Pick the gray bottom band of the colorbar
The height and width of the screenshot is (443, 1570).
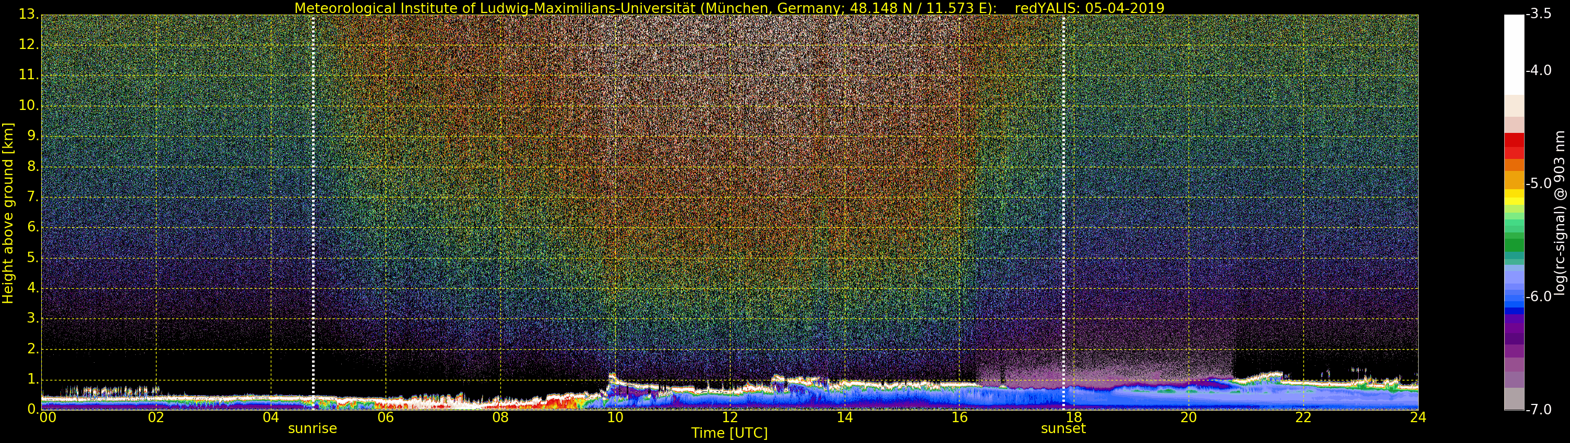click(x=1514, y=399)
